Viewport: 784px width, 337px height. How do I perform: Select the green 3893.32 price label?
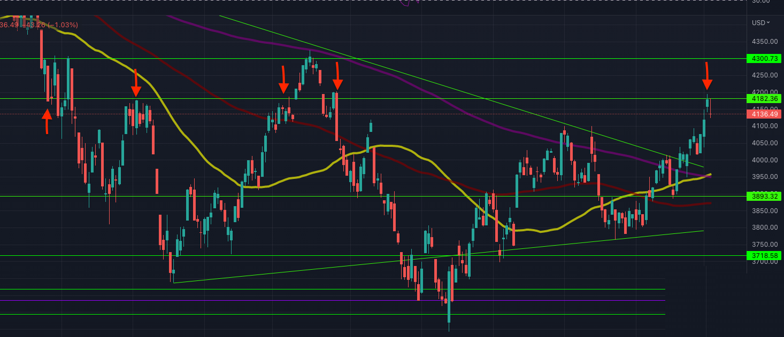coord(763,197)
